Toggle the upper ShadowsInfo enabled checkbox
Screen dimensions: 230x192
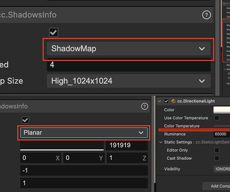[53, 32]
